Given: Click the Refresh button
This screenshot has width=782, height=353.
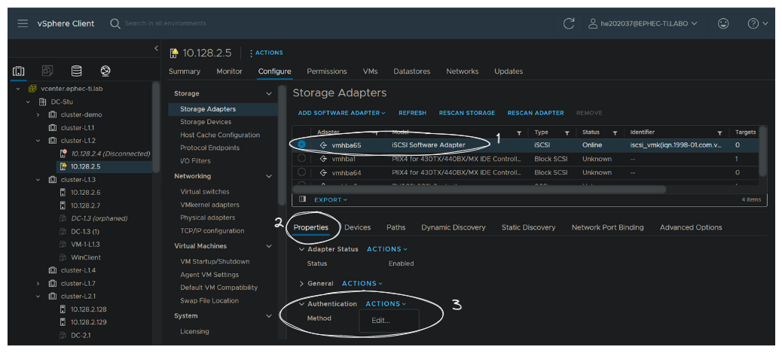Looking at the screenshot, I should click(412, 113).
